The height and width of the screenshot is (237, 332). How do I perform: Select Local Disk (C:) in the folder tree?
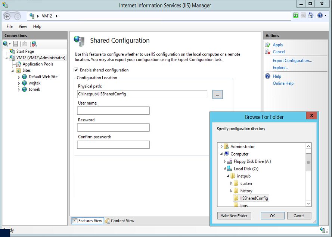pos(246,169)
